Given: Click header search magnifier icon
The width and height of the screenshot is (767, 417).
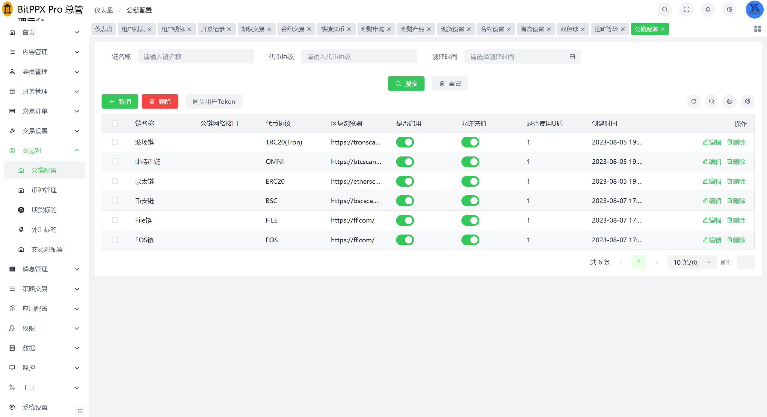Looking at the screenshot, I should (x=665, y=10).
